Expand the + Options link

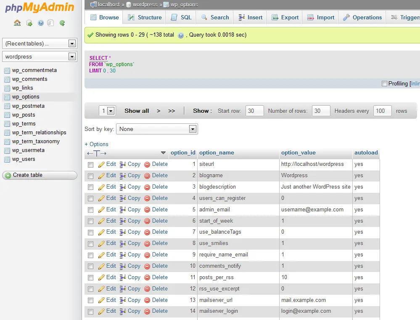(x=96, y=144)
